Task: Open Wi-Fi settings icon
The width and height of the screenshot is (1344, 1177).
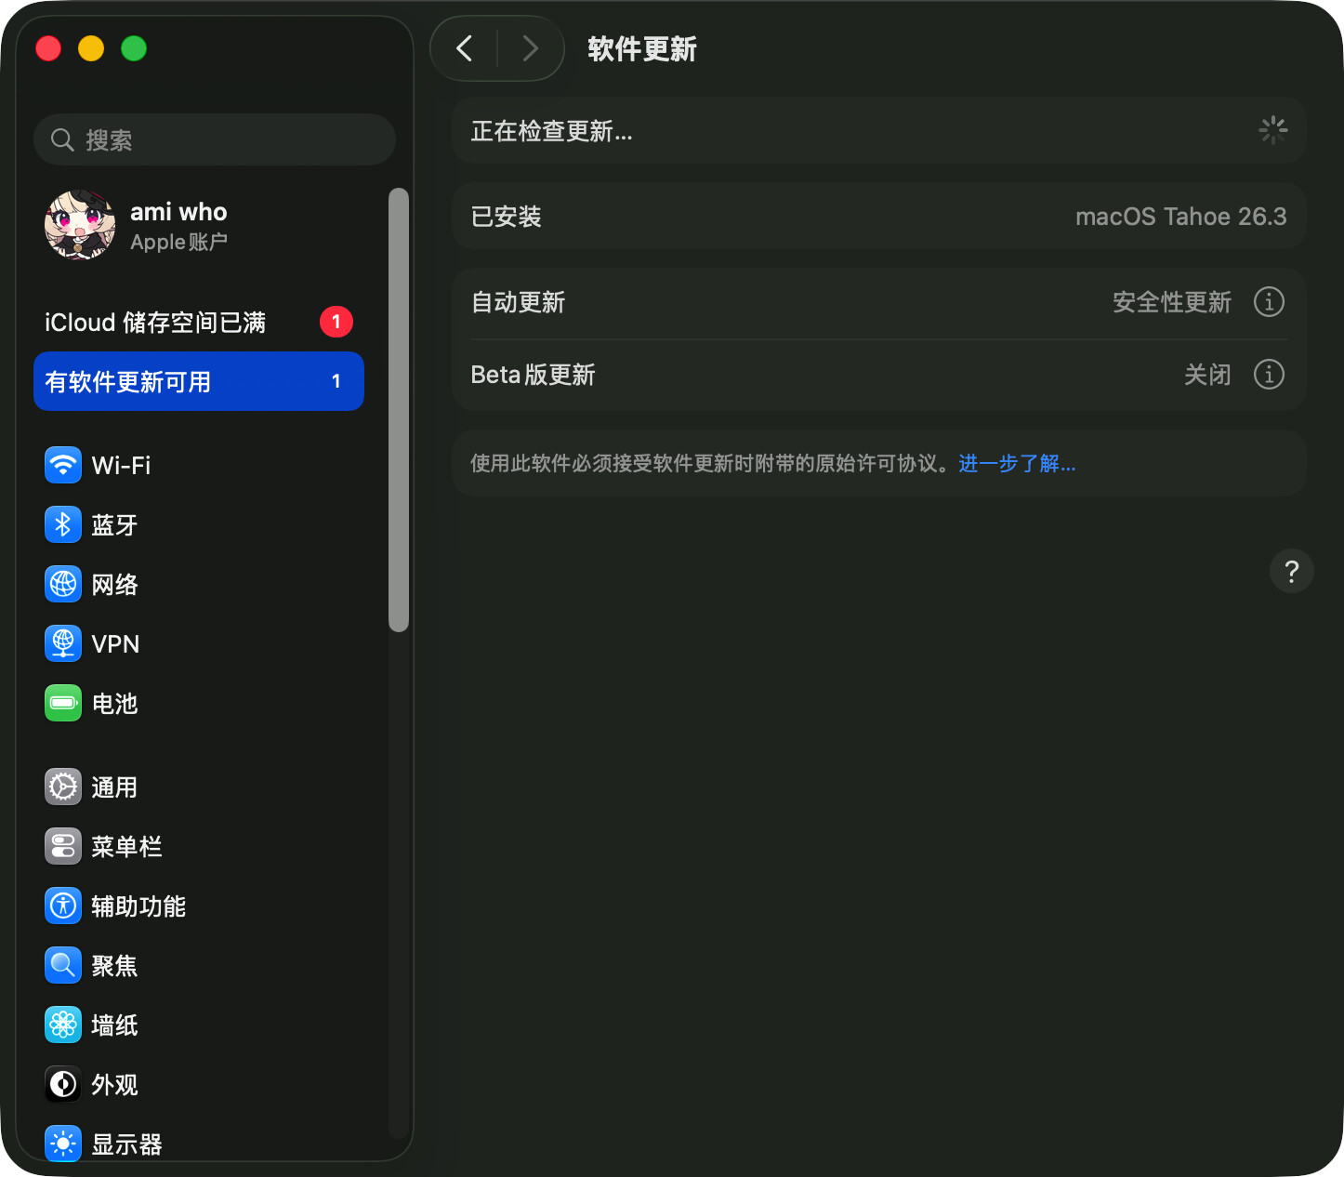Action: 63,465
